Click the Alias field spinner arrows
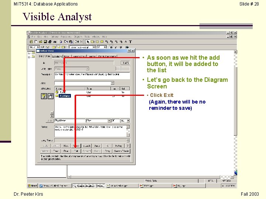The height and width of the screenshot is (199, 266). (x=112, y=83)
